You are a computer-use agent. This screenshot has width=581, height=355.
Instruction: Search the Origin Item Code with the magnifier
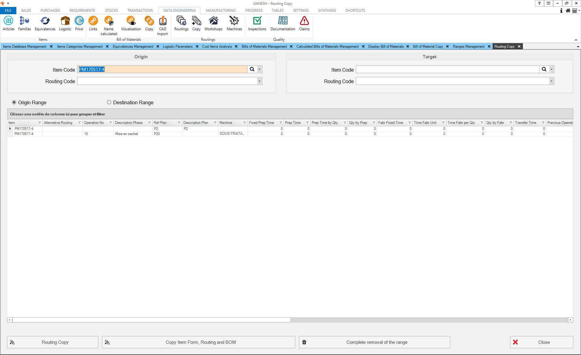(252, 69)
